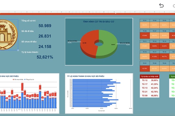Click the "Tỷ lệ hoàn thành:" label

[x=30, y=52]
